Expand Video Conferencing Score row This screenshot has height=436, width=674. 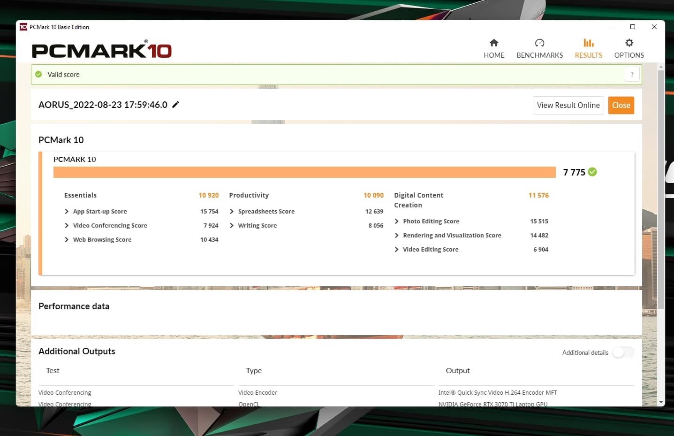point(67,226)
